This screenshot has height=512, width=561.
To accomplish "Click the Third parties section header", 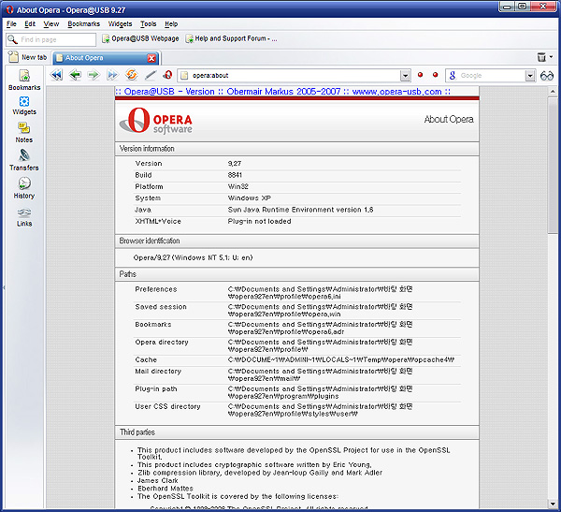I will pyautogui.click(x=297, y=432).
